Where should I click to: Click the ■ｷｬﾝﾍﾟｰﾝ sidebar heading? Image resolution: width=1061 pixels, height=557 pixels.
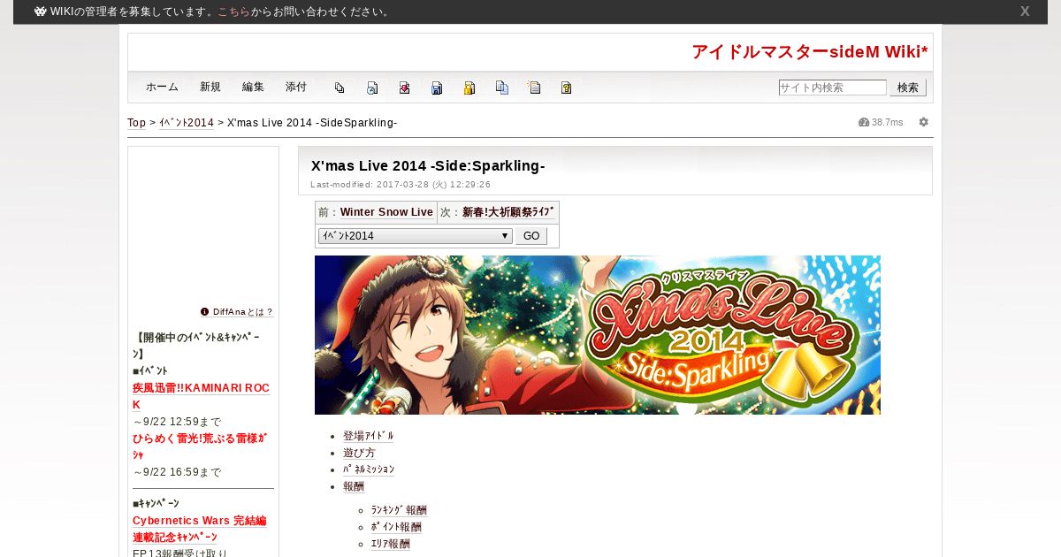tap(156, 503)
